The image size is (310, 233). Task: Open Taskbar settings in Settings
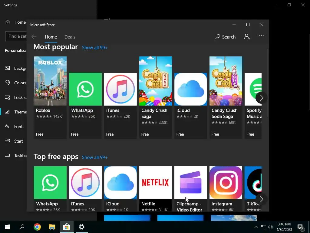tap(15, 156)
